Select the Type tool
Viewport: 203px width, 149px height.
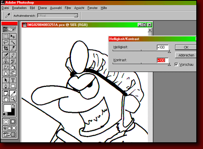point(13,80)
